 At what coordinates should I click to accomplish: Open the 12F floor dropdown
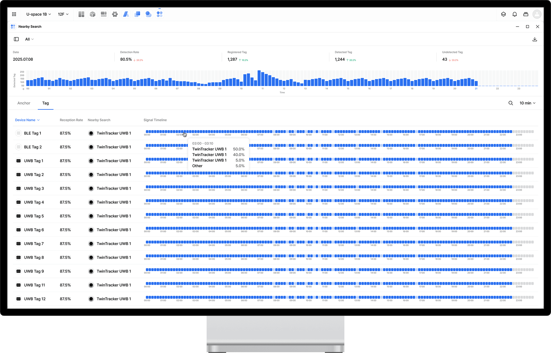(x=63, y=14)
